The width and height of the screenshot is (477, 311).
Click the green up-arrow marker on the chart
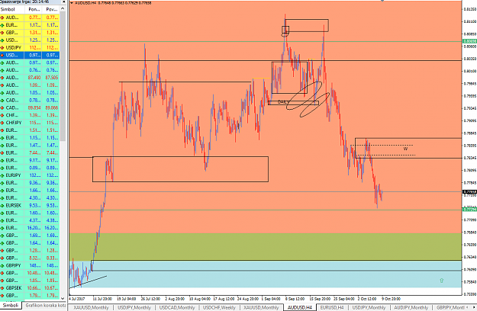[x=441, y=281]
